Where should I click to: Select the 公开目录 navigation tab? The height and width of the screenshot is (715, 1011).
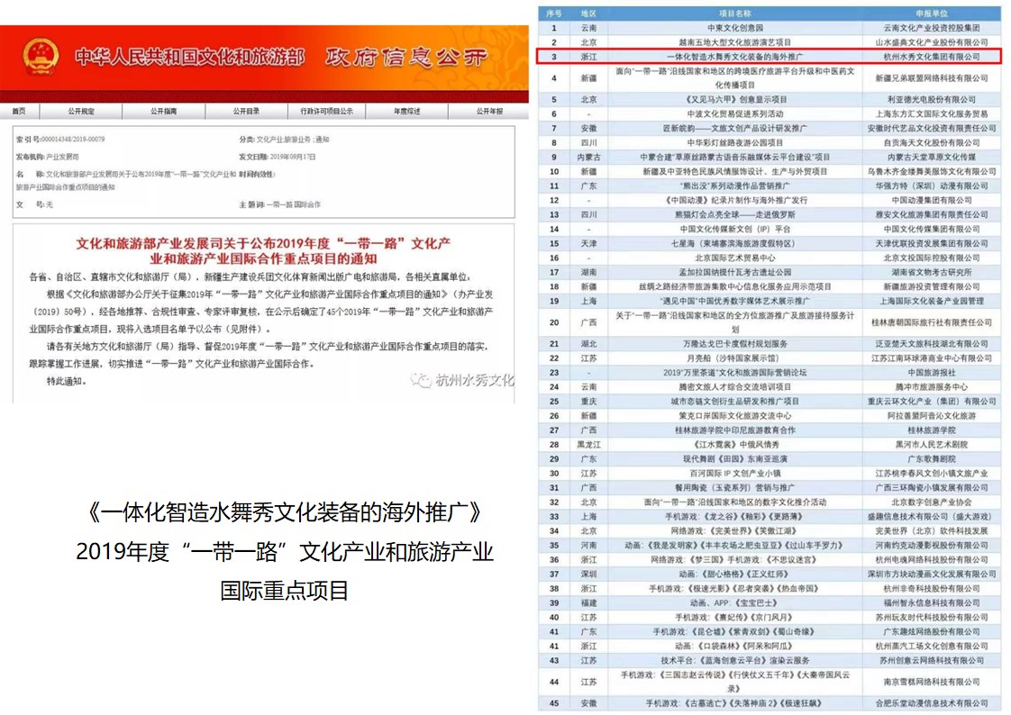pos(246,112)
